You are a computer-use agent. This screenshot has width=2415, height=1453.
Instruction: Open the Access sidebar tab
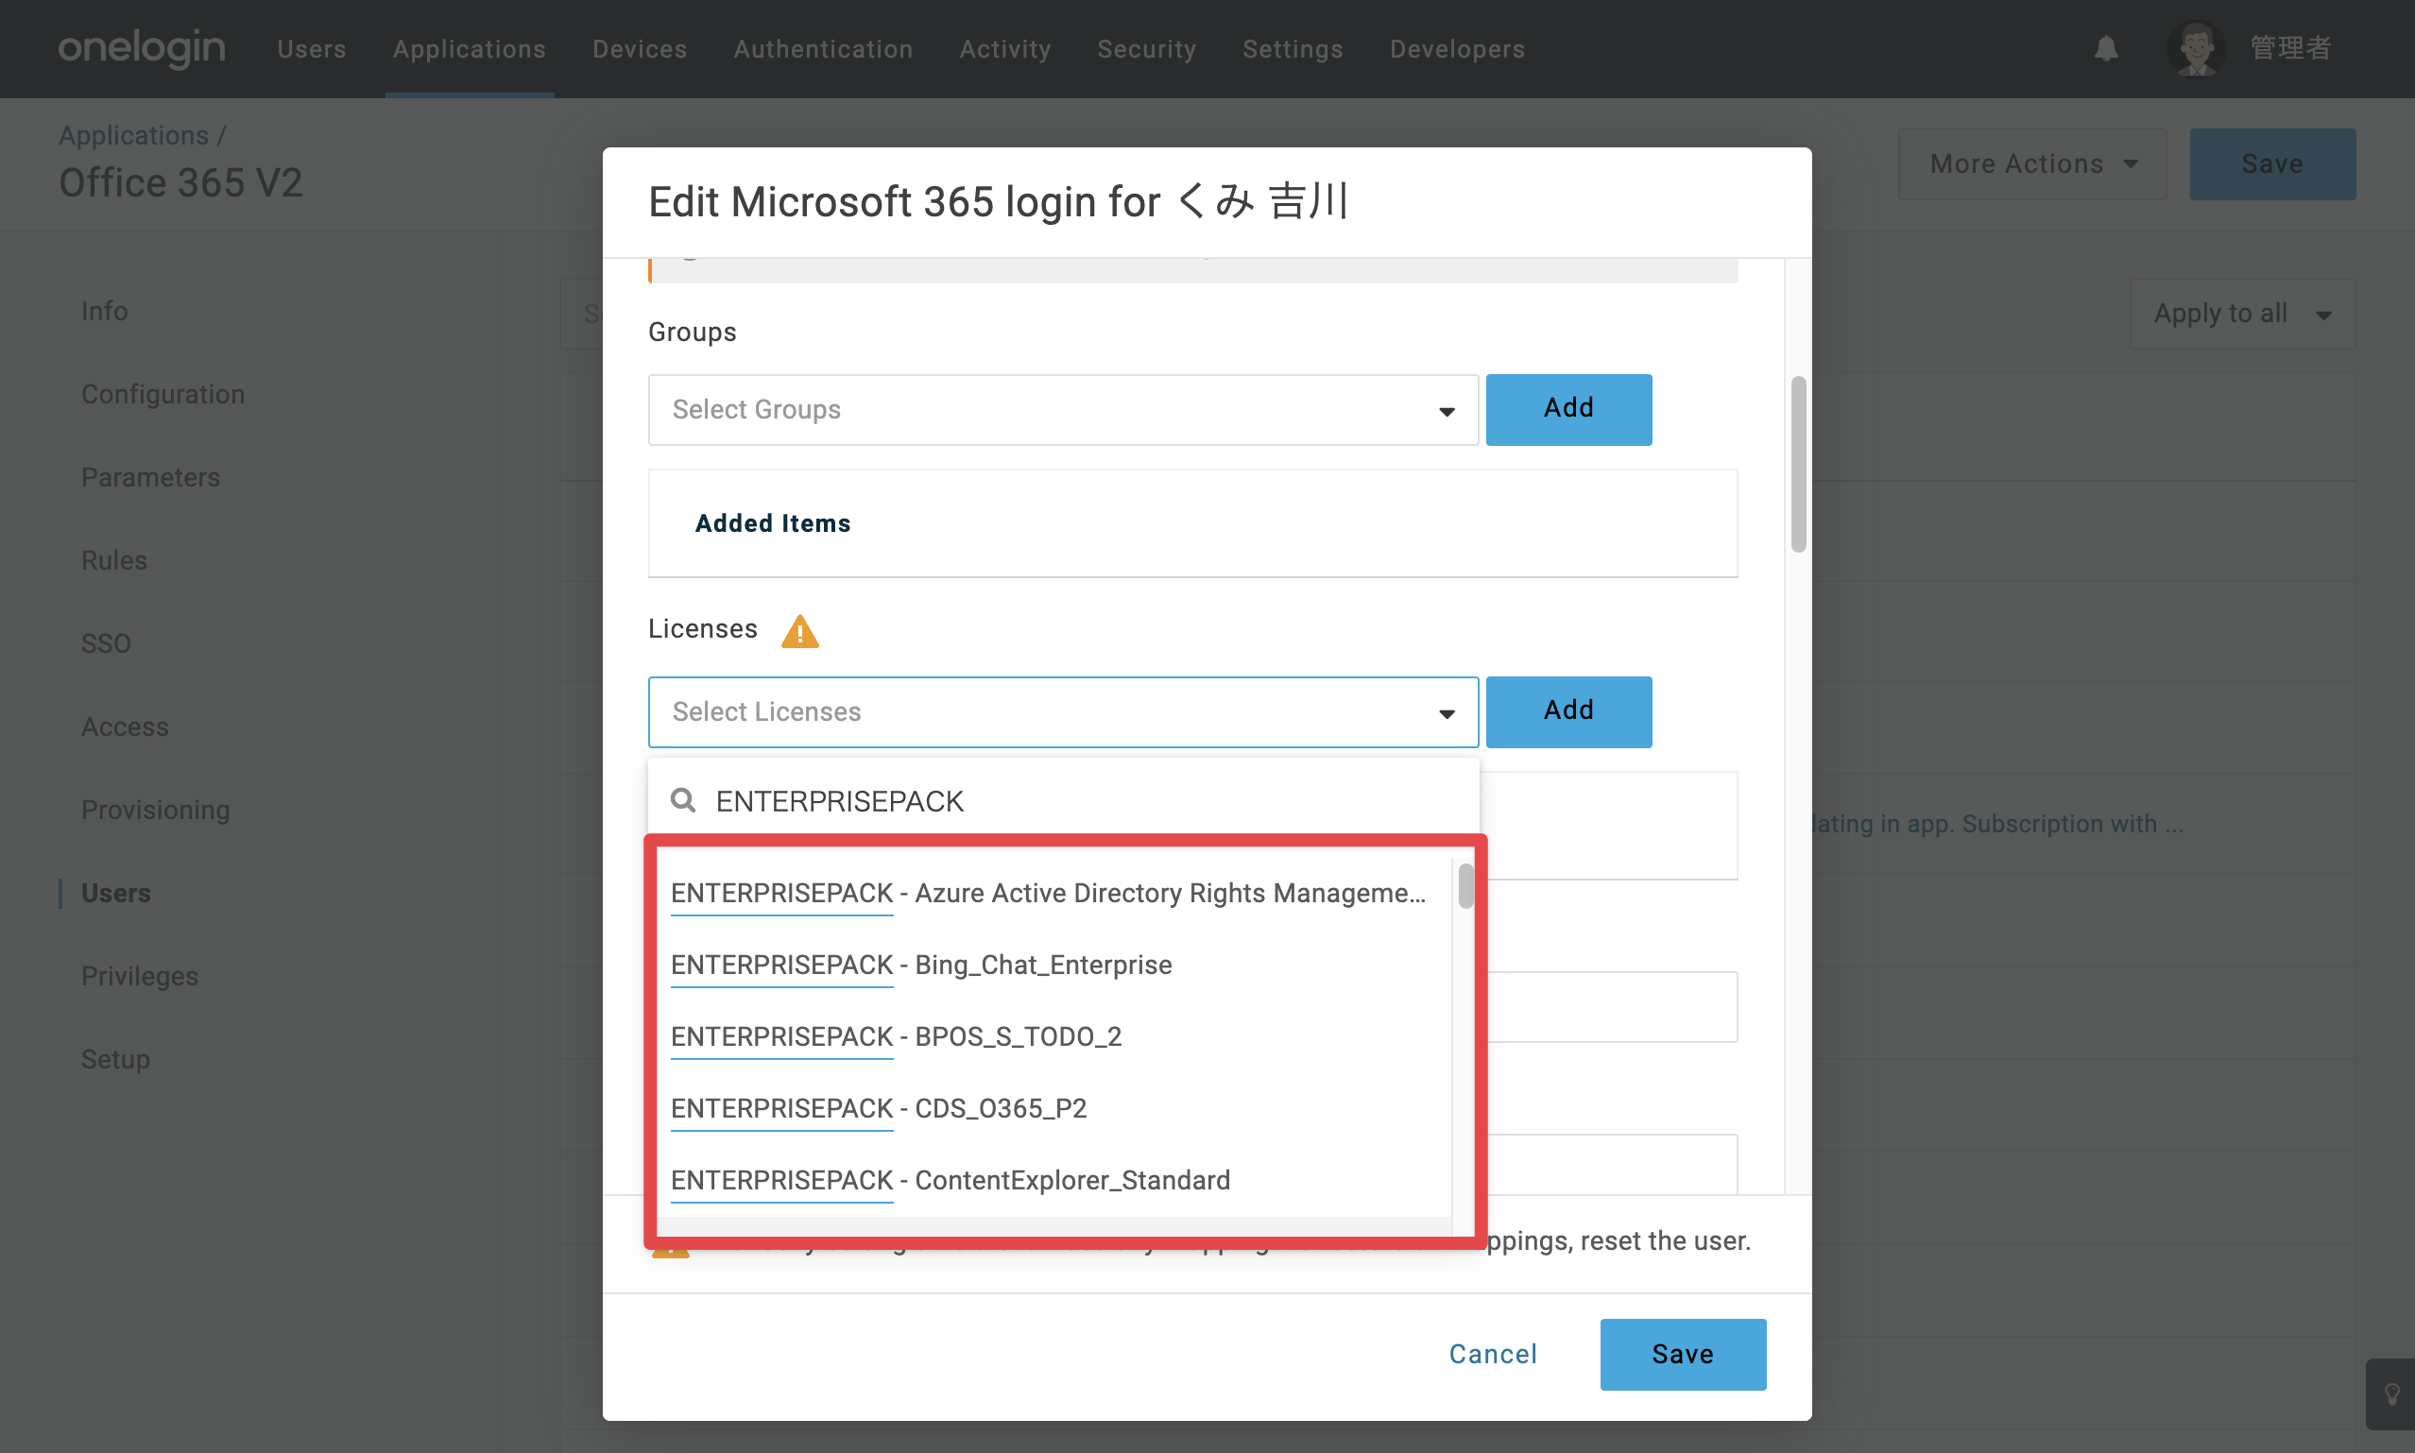[x=125, y=727]
